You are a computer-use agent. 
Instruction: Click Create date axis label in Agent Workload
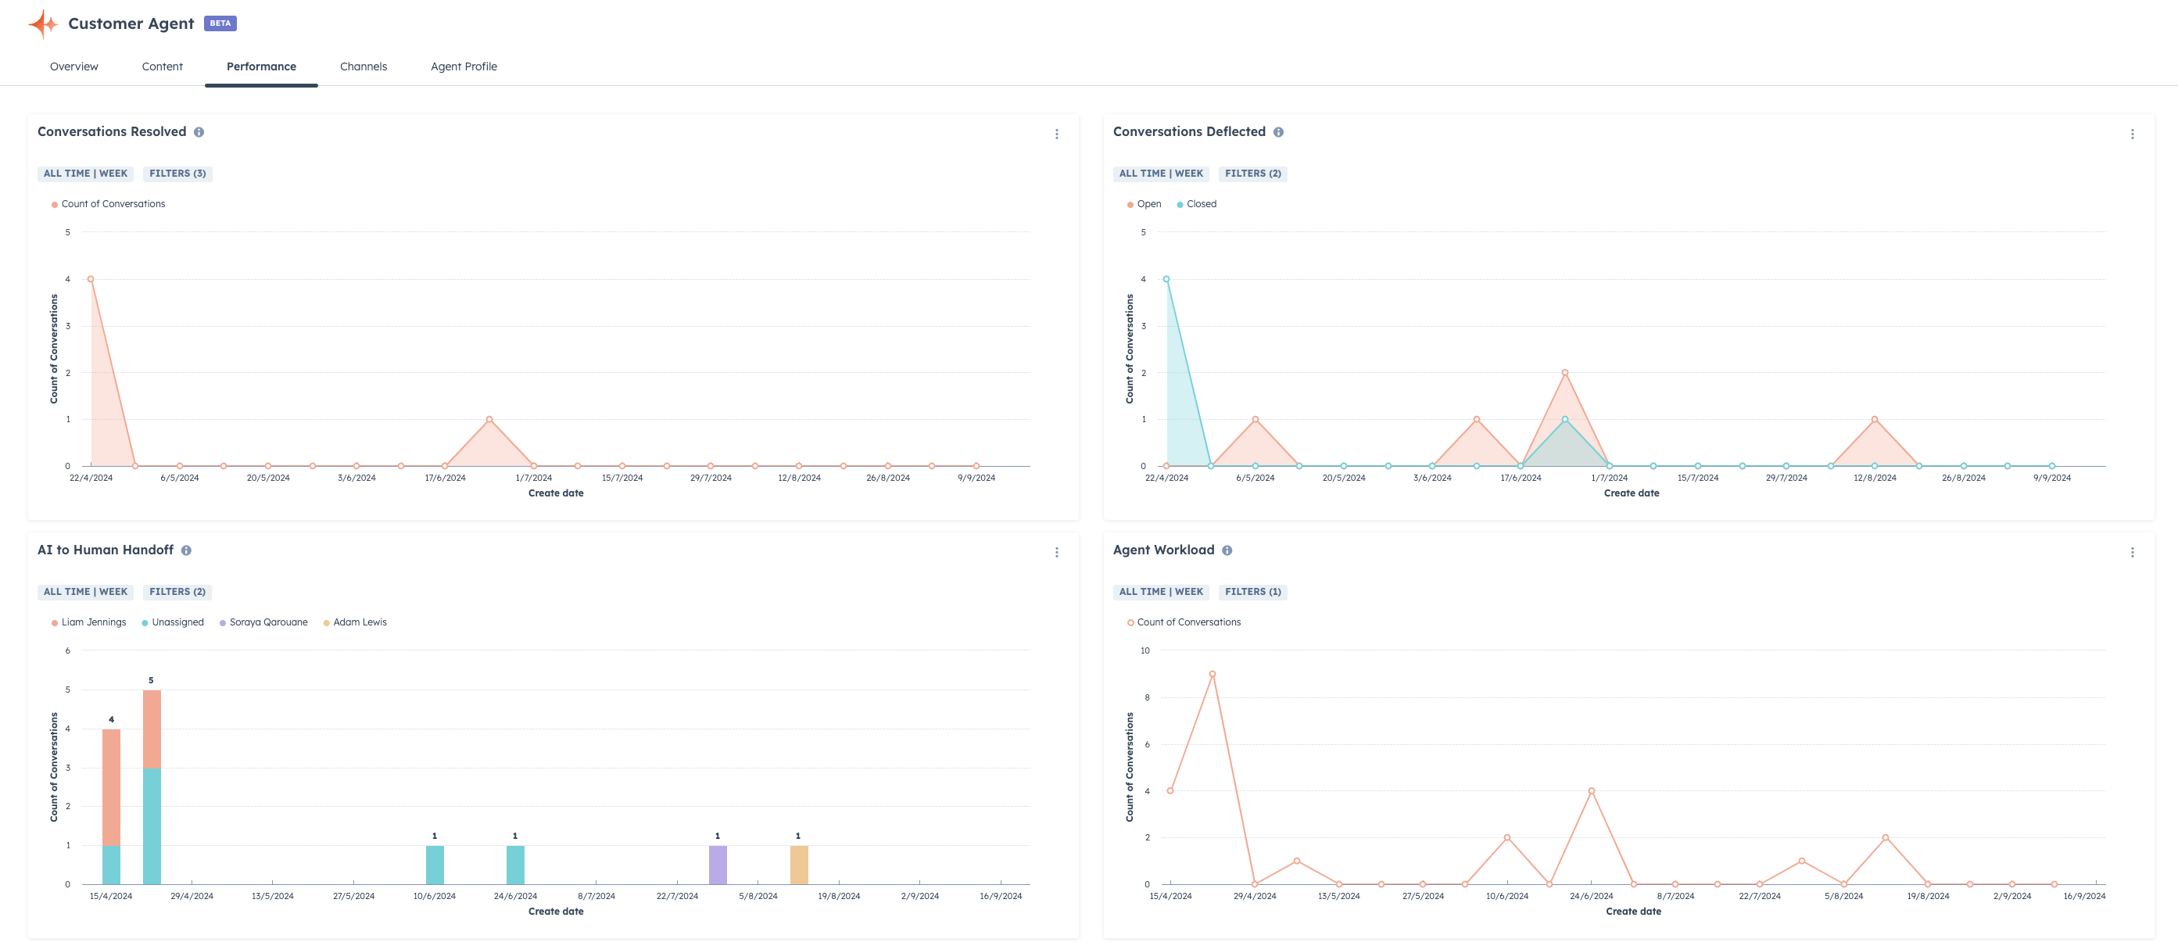point(1632,912)
